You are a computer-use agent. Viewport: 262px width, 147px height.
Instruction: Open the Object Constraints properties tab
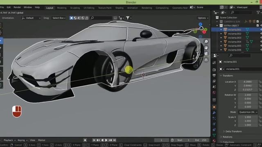tap(214, 129)
